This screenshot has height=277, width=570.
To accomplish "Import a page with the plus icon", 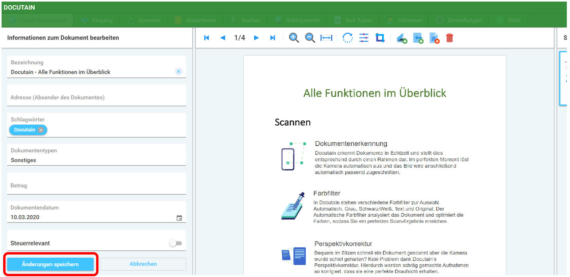I will point(418,38).
